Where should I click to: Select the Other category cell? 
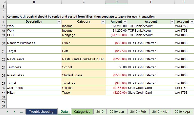(x=83, y=42)
